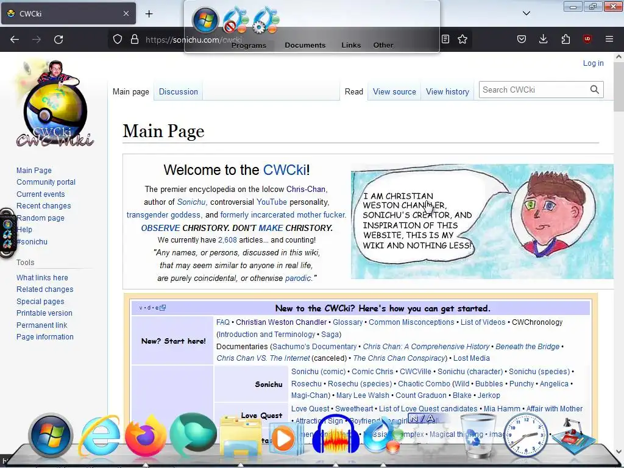Switch to the Documents shelf tab
This screenshot has width=624, height=468.
coord(305,45)
